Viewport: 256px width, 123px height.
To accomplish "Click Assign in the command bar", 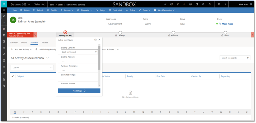I will [x=100, y=10].
